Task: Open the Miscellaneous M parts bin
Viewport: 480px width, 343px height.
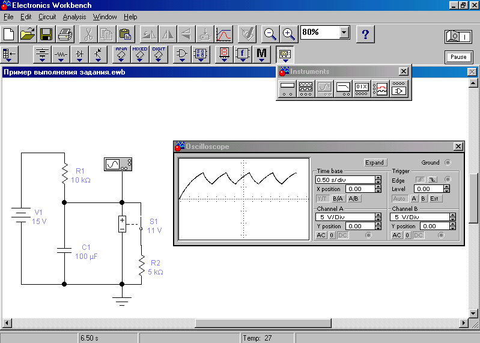Action: point(261,55)
